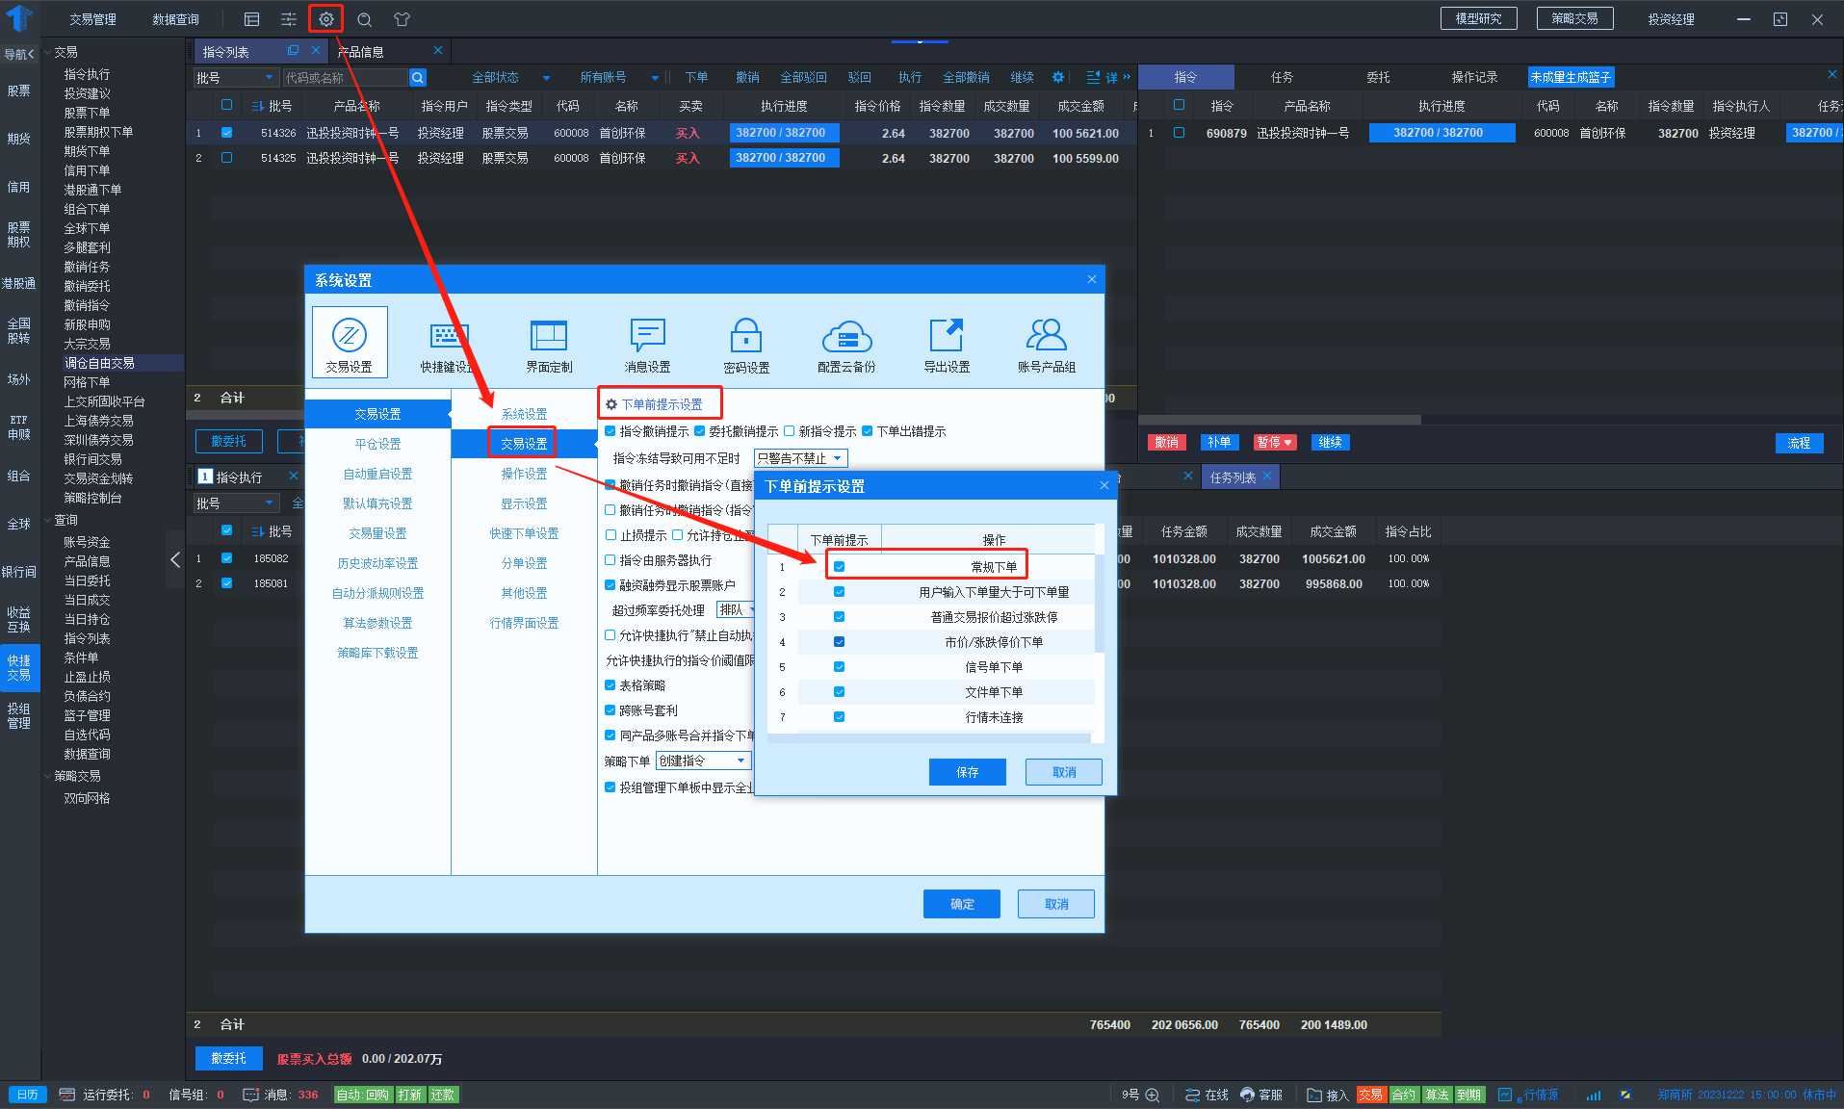Open 批号 dropdown in 指令列表 panel
Viewport: 1844px width, 1109px height.
237,78
